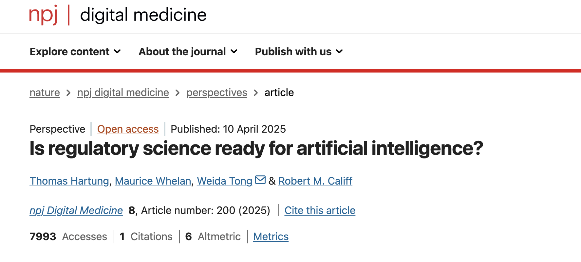Open npj digital medicine breadcrumb link

pos(123,93)
